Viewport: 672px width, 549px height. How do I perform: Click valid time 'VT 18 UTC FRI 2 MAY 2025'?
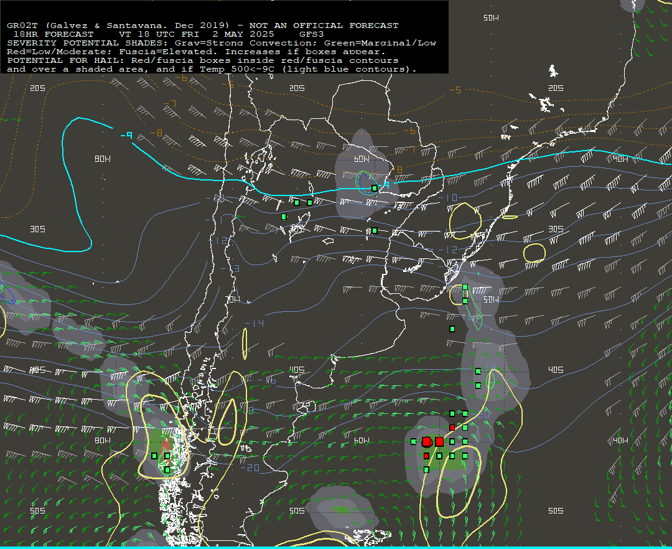pyautogui.click(x=196, y=34)
